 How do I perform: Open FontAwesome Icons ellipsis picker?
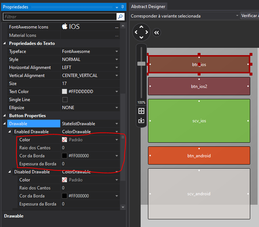click(x=117, y=27)
